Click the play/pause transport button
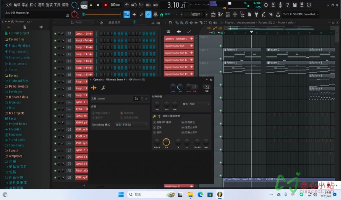Viewport: 341px width, 200px height. point(91,5)
